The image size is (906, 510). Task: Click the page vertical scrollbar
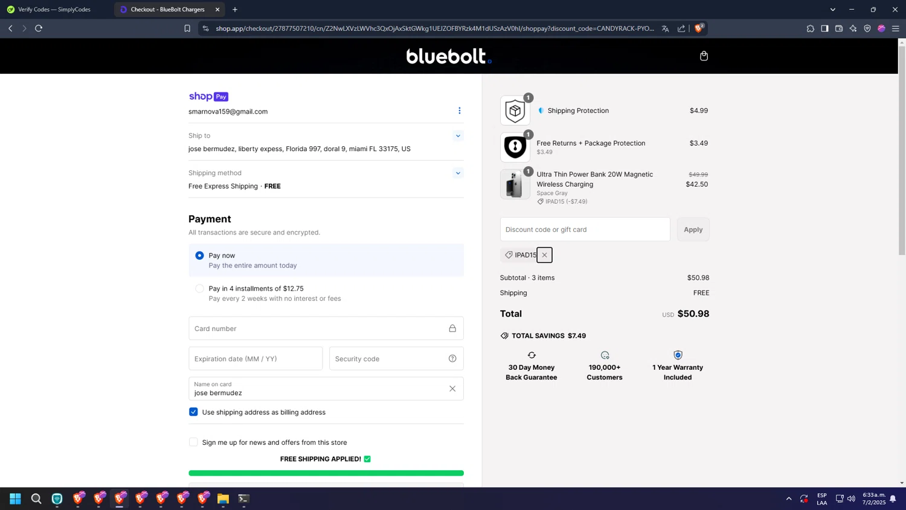coord(902,151)
